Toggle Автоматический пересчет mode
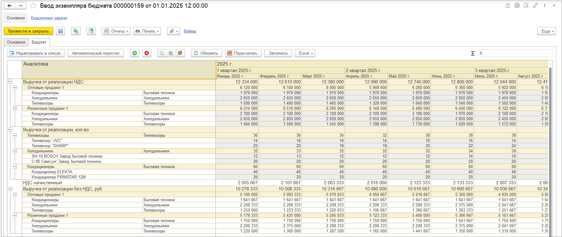 pos(96,53)
